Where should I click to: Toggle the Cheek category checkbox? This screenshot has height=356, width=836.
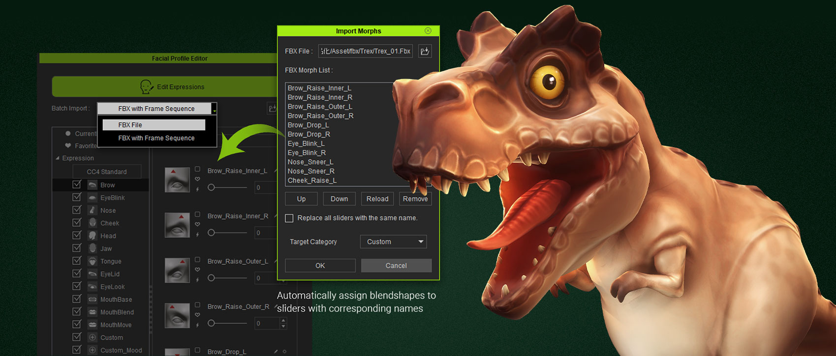pyautogui.click(x=77, y=223)
